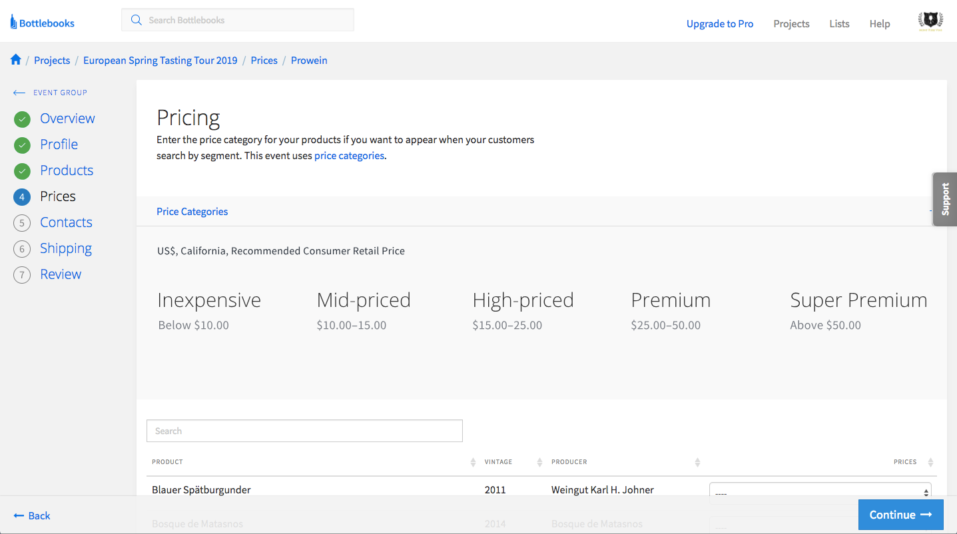
Task: Go to the Contacts step
Action: [66, 222]
